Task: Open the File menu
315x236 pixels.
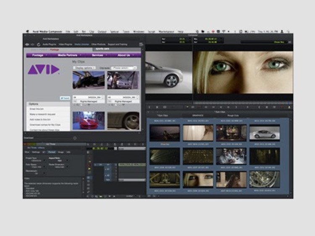Action: 68,31
